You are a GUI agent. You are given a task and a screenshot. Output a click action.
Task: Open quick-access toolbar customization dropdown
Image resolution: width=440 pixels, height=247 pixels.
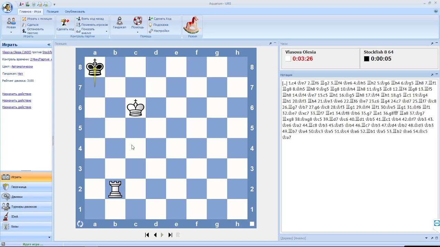54,4
